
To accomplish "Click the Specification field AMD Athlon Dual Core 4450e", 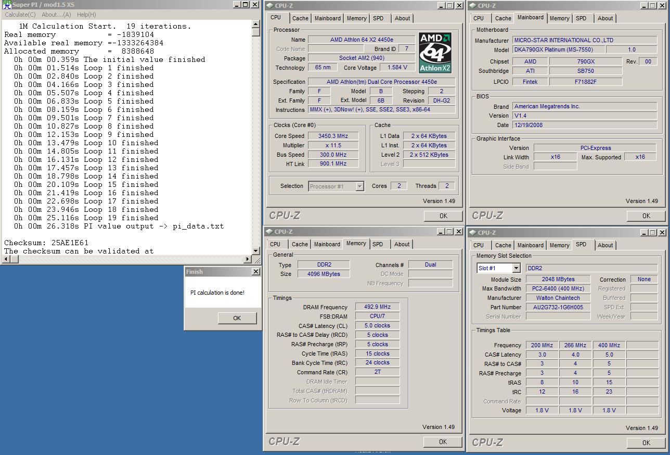I will tap(382, 82).
